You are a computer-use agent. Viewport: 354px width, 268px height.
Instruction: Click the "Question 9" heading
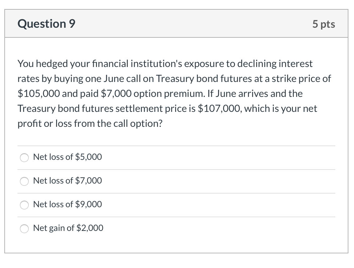click(46, 24)
